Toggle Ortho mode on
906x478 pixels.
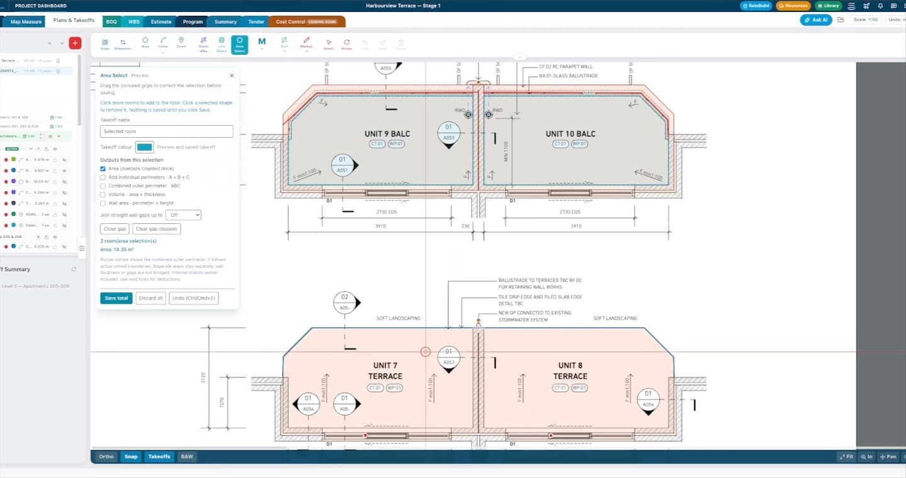pos(106,457)
